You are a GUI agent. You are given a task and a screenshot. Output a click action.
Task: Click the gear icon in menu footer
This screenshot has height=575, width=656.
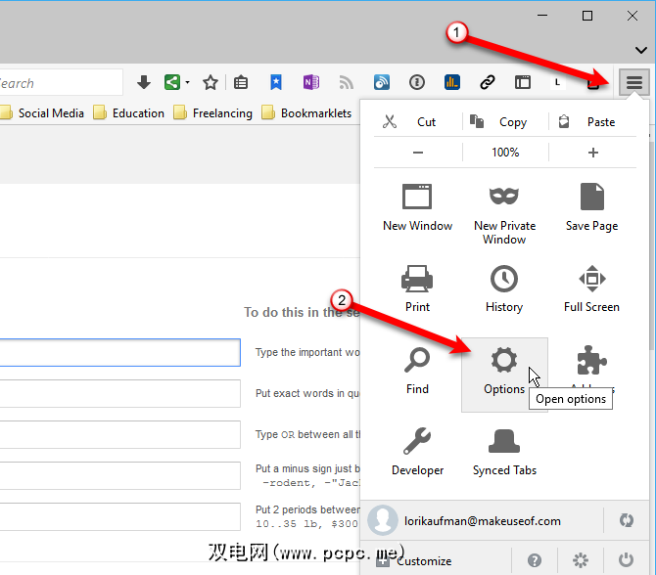click(x=581, y=560)
